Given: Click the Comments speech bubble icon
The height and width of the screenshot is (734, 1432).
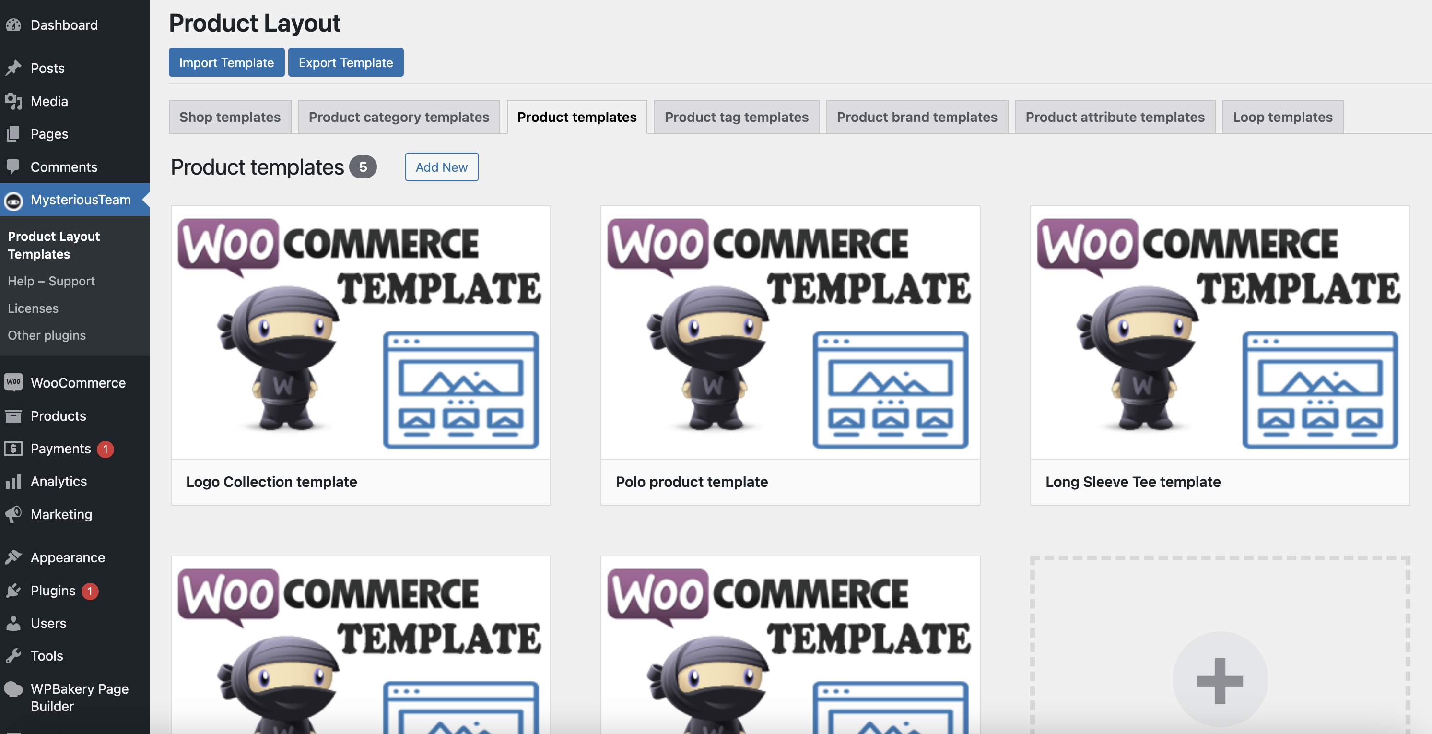Looking at the screenshot, I should [x=13, y=166].
